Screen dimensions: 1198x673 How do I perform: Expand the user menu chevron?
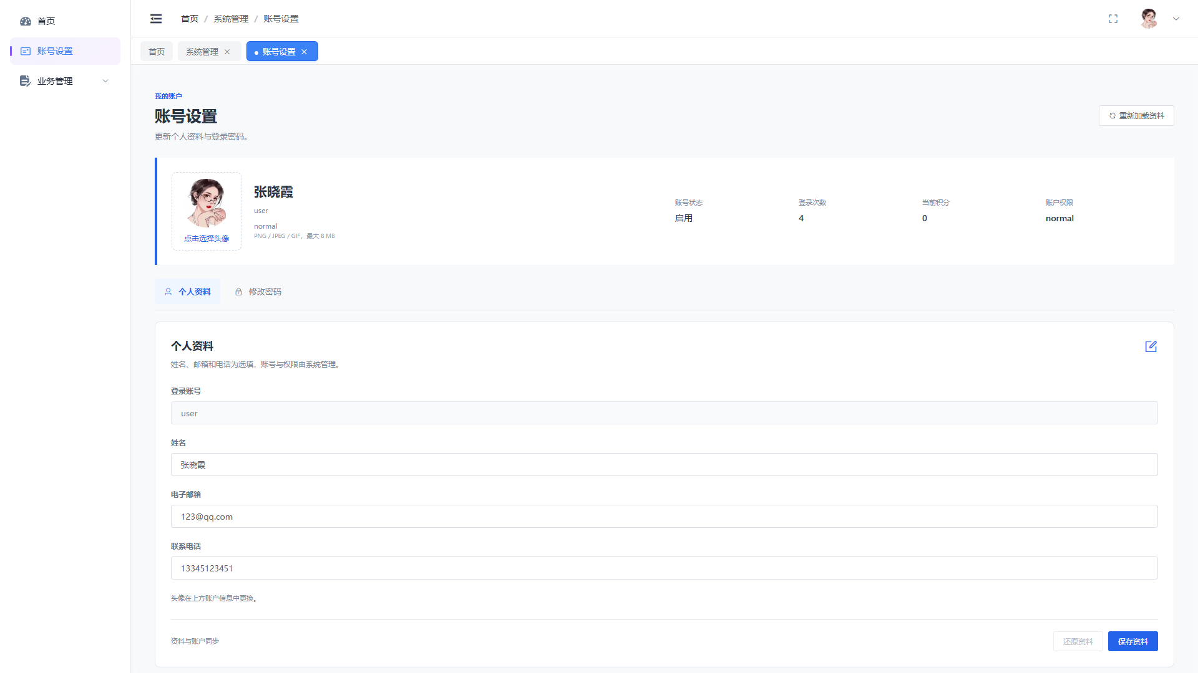[1176, 19]
